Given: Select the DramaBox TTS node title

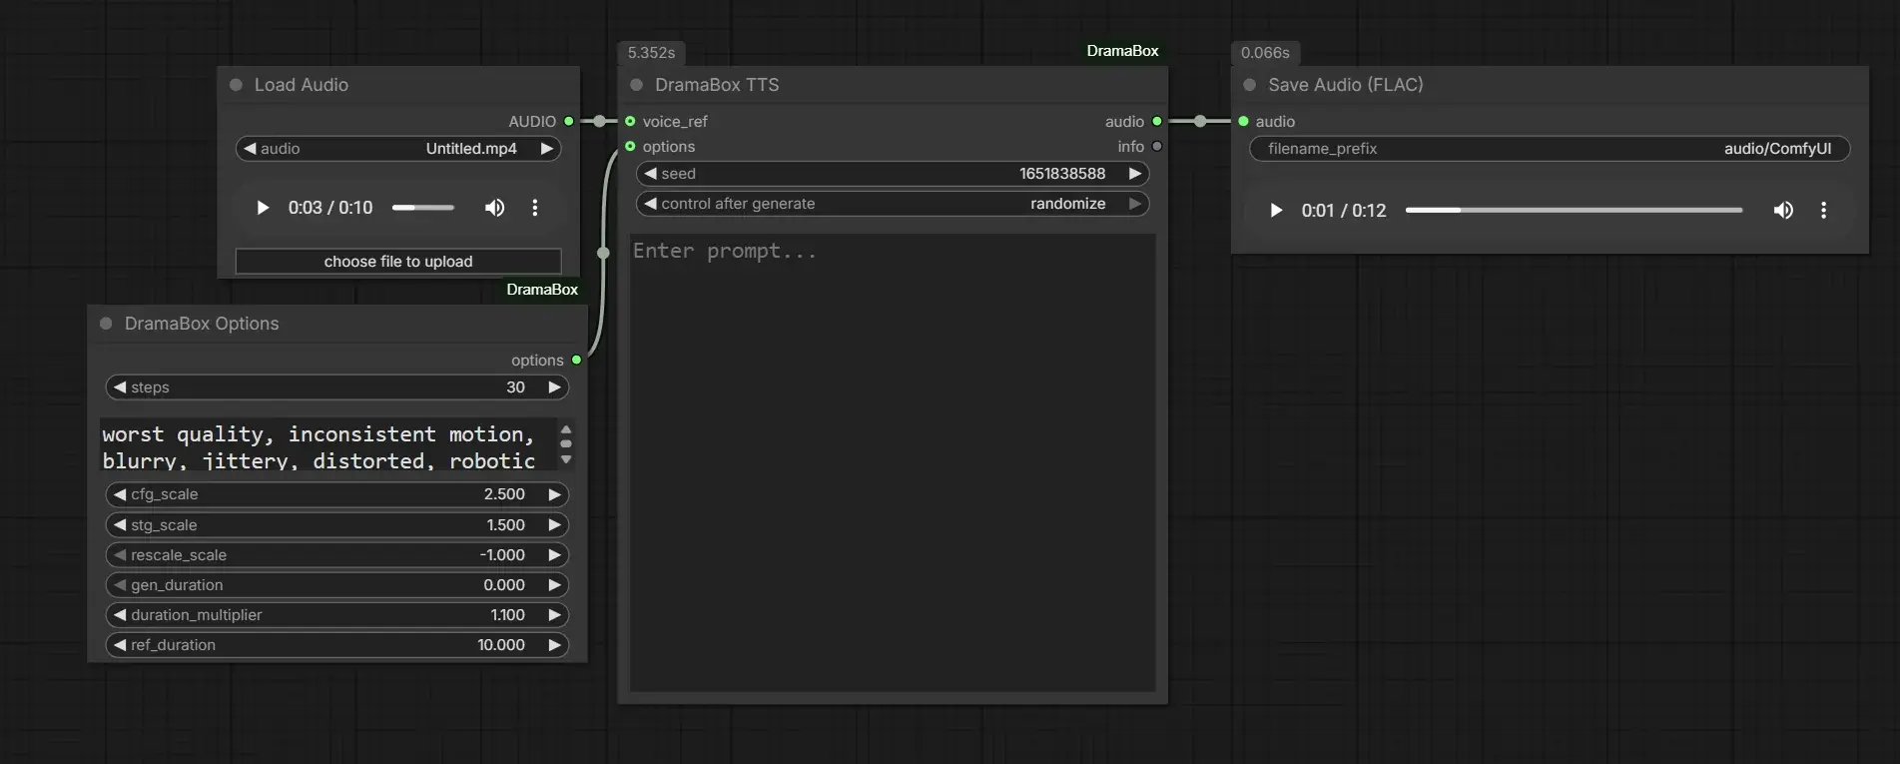Looking at the screenshot, I should tap(717, 85).
